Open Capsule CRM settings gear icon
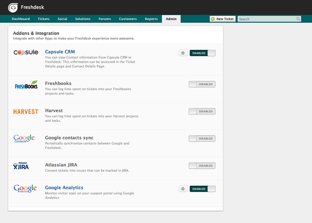 [183, 53]
